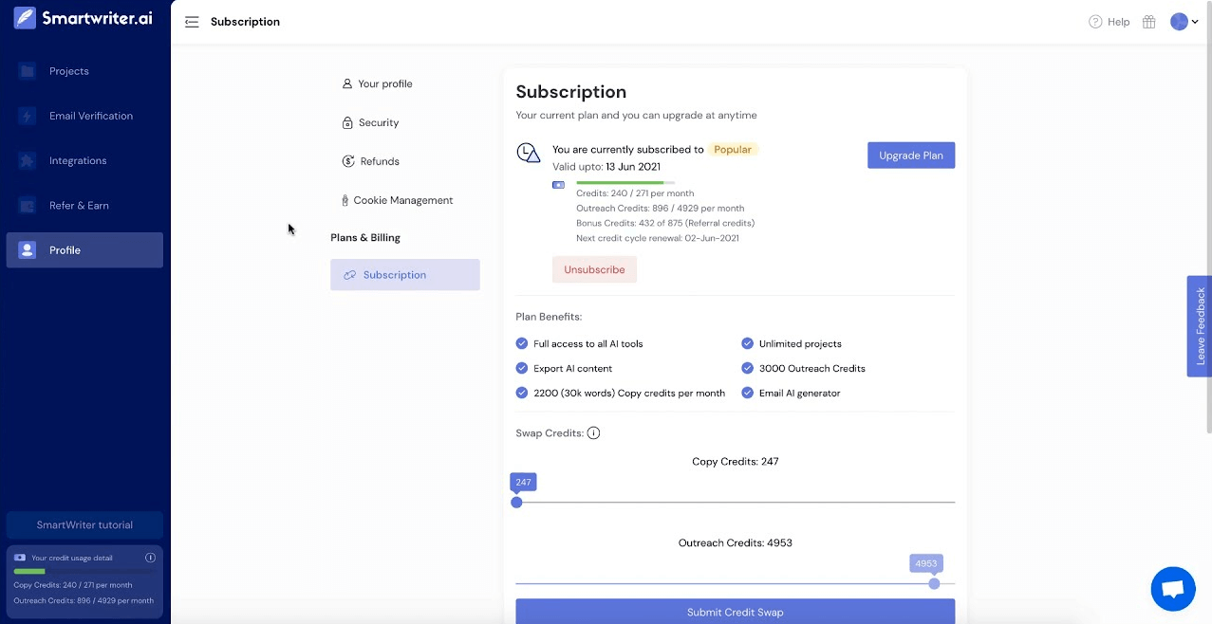
Task: Click 'Outreach Credits: 4953' label
Action: [736, 543]
